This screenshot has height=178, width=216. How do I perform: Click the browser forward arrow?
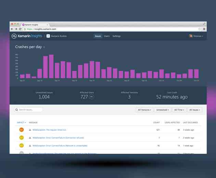pyautogui.click(x=16, y=29)
